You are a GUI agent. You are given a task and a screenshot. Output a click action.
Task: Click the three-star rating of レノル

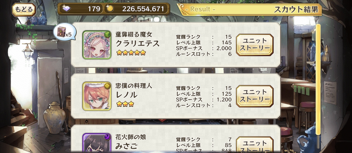[125, 104]
